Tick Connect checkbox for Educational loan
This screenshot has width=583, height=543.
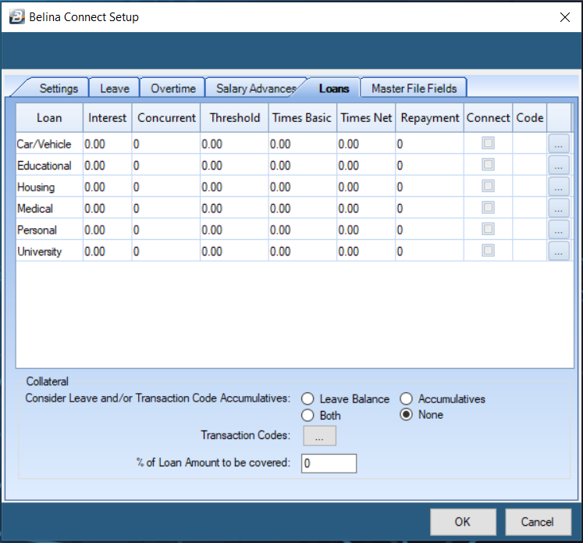coord(488,165)
